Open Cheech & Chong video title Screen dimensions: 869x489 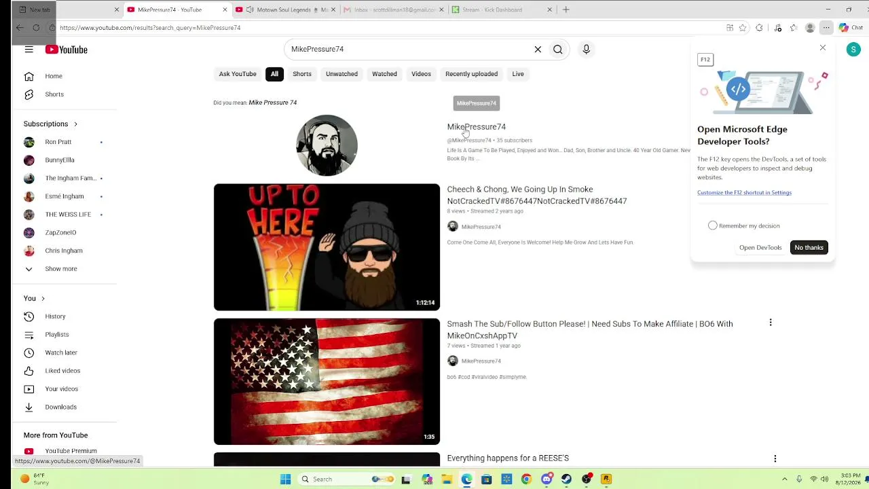coord(536,196)
